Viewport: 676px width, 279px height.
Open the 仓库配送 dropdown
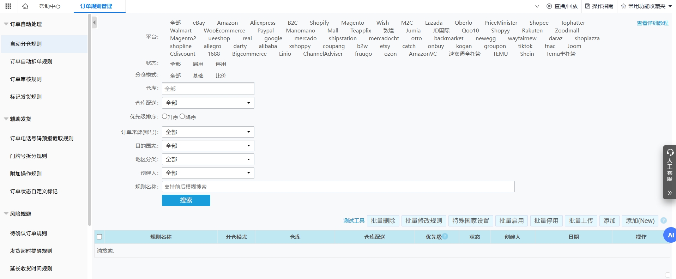(208, 103)
